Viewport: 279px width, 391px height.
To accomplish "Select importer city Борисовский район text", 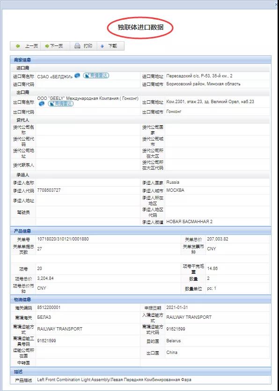I will 203,84.
